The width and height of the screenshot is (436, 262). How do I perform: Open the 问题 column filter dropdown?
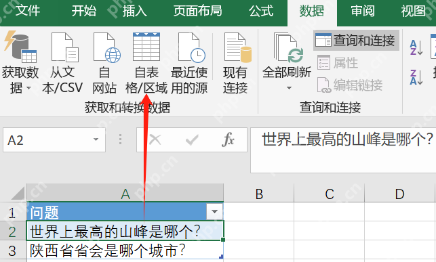point(214,212)
